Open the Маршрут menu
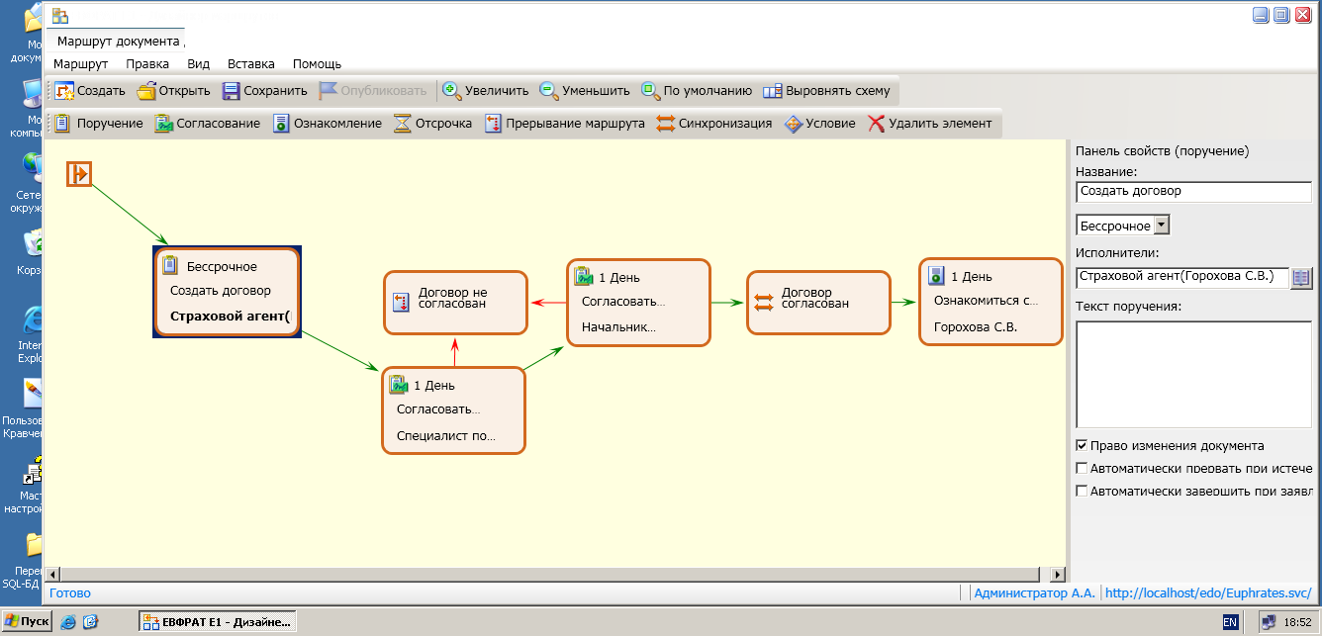 point(81,63)
